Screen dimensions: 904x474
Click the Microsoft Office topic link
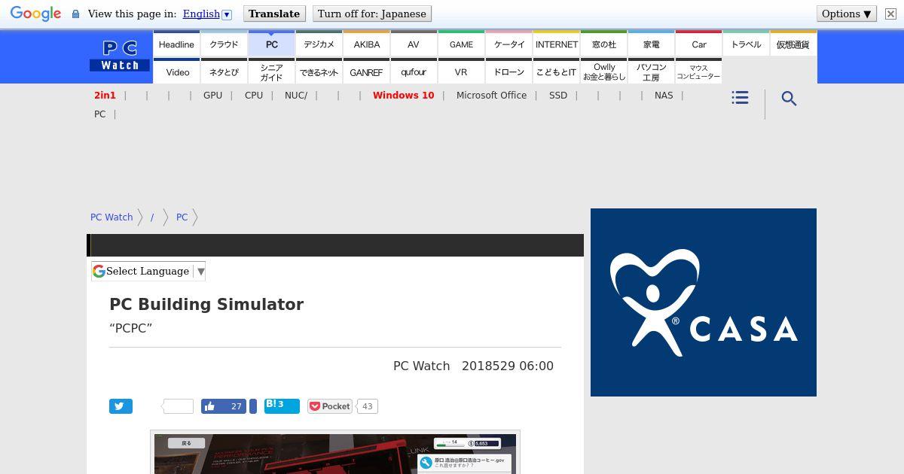pyautogui.click(x=491, y=96)
